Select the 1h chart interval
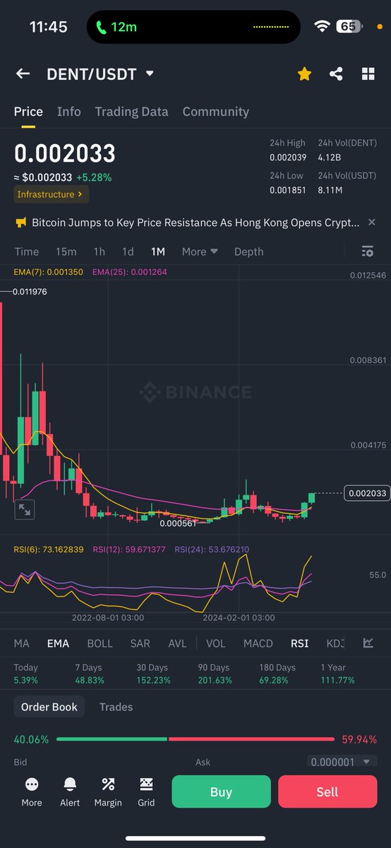391x848 pixels. pos(100,252)
